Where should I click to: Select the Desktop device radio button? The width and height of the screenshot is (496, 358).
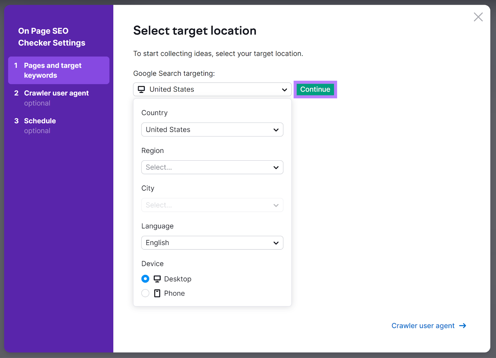[145, 279]
